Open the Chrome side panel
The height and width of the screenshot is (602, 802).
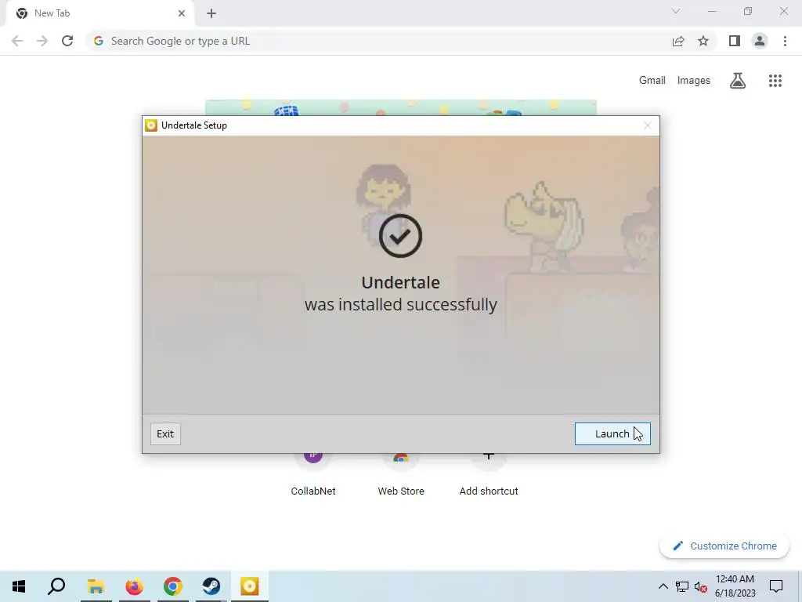(735, 41)
